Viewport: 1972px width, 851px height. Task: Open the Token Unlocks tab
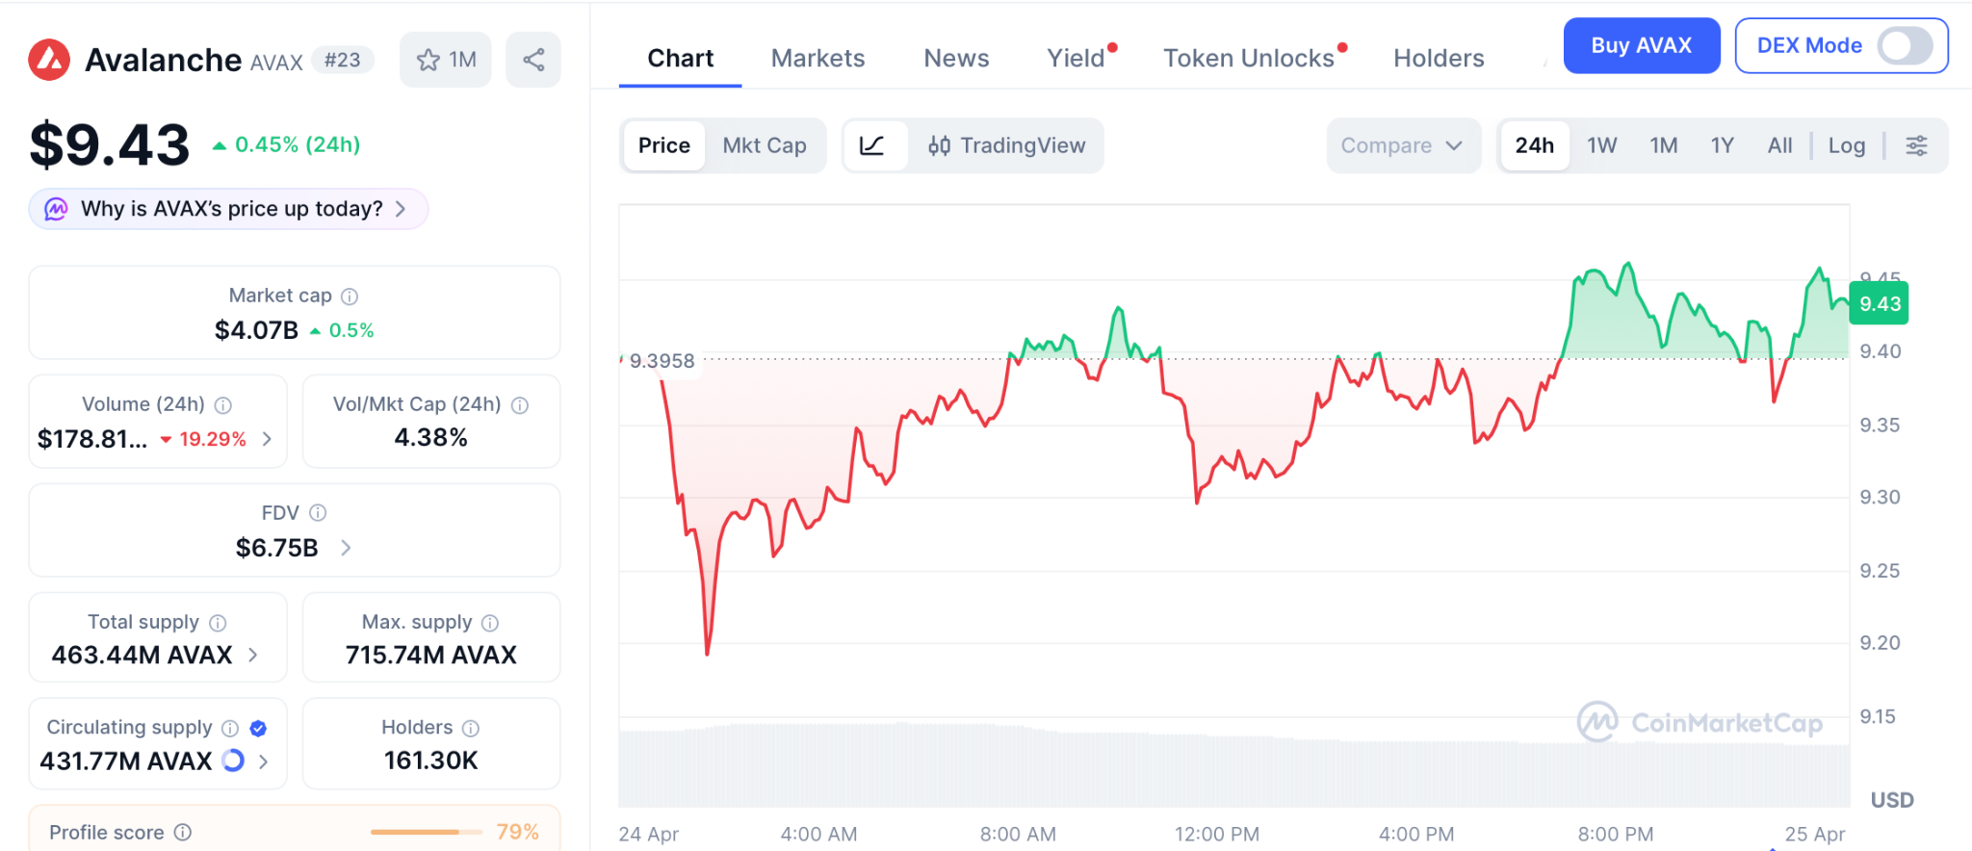click(1248, 59)
